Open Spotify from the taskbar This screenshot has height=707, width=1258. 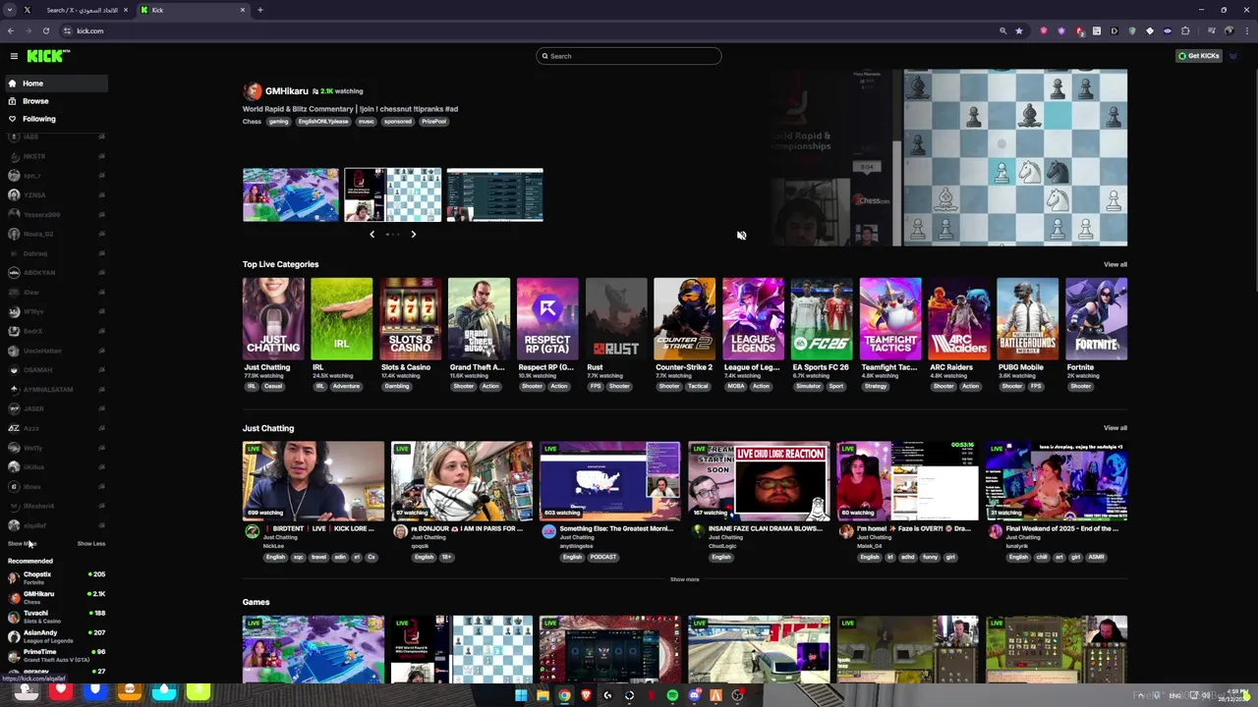coord(672,695)
